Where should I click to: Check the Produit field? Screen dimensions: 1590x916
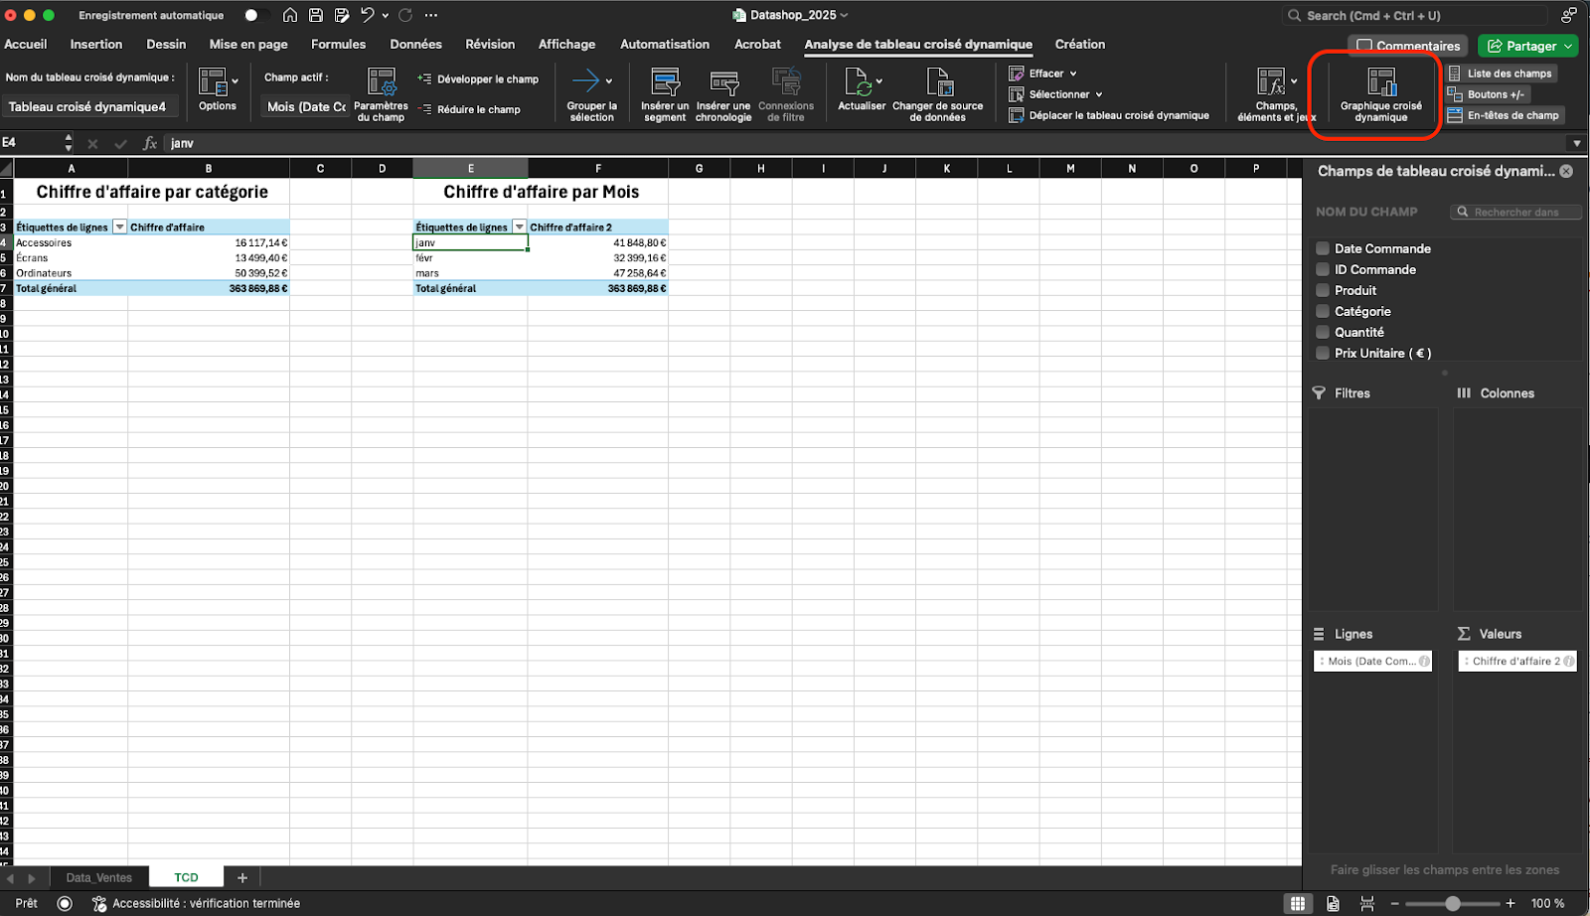pyautogui.click(x=1323, y=290)
